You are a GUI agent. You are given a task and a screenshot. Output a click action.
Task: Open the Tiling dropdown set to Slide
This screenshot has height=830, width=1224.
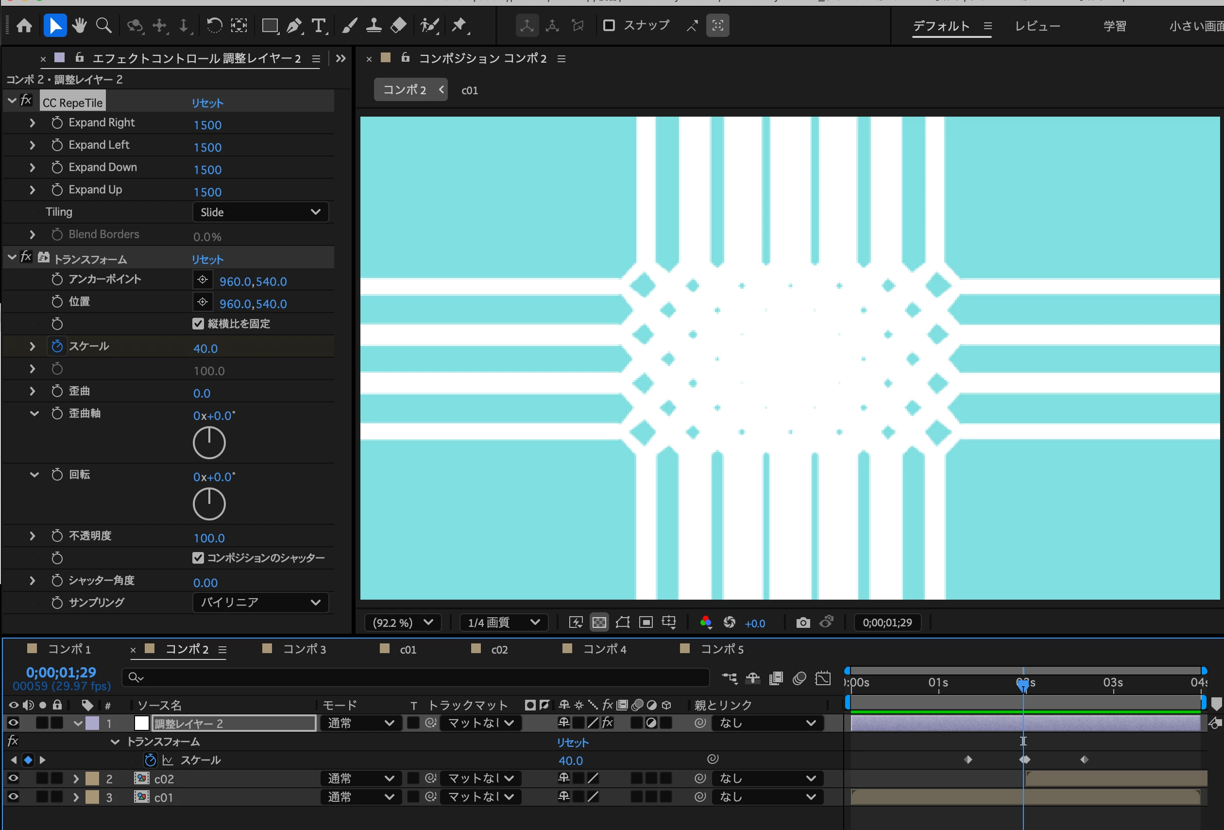[260, 212]
